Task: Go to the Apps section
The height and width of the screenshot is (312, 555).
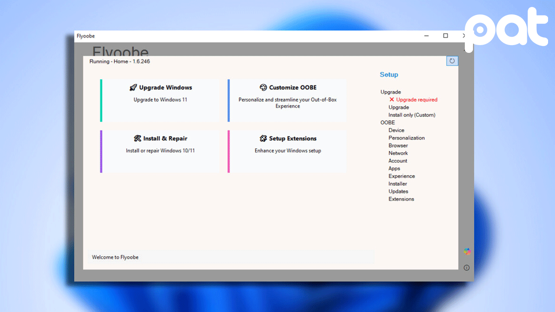Action: (x=394, y=169)
